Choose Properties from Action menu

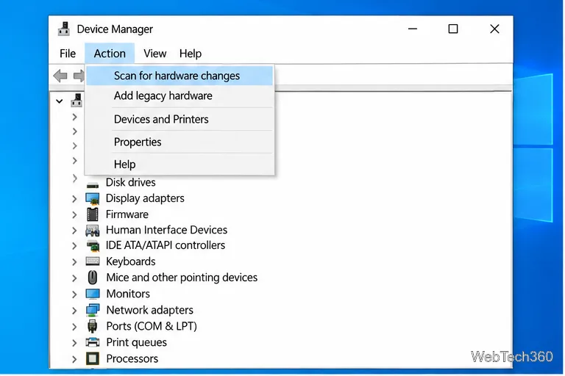[x=180, y=142]
